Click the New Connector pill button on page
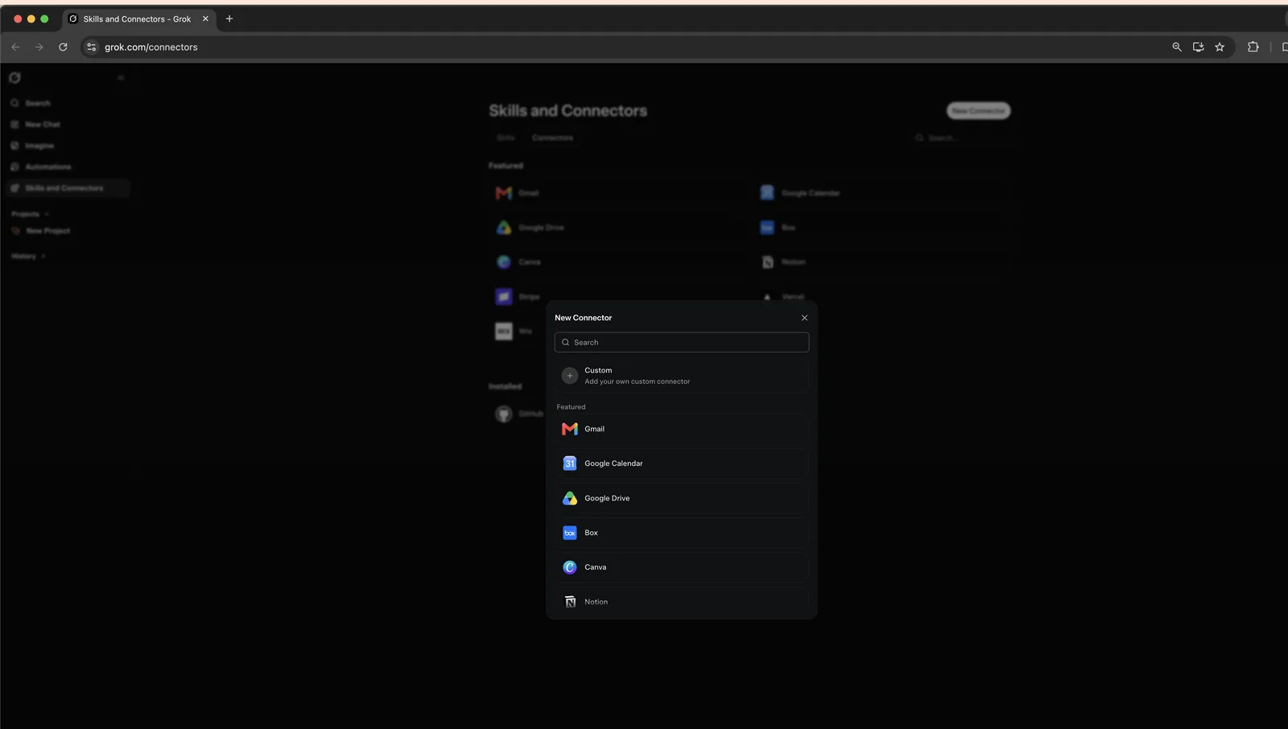Viewport: 1288px width, 729px height. click(978, 111)
